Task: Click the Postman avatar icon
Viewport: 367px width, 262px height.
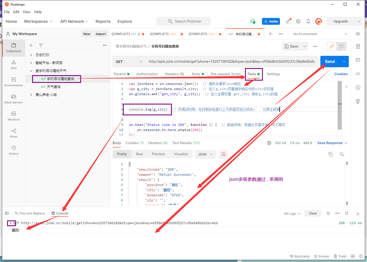Action: click(319, 21)
